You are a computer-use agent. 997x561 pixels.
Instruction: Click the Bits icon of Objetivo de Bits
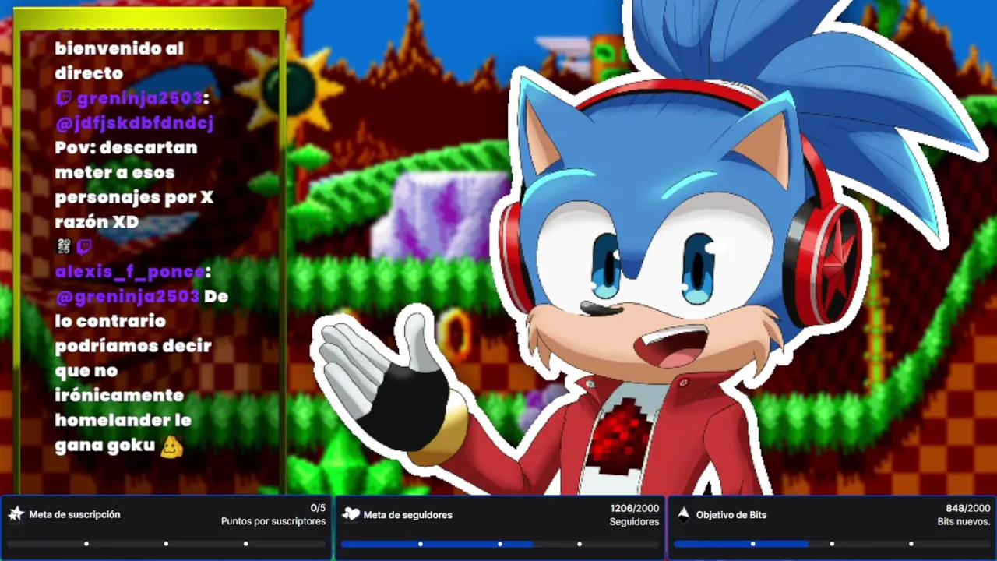(683, 514)
